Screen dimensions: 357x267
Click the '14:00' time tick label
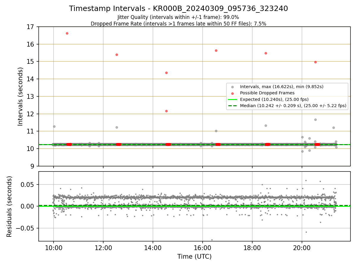tap(153, 248)
